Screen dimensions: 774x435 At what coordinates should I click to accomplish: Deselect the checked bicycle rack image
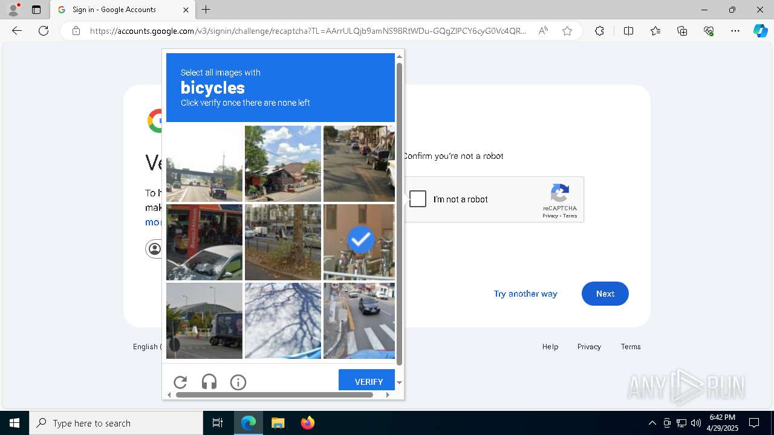click(359, 242)
